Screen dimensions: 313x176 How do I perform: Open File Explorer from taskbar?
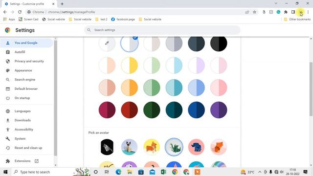(130, 172)
